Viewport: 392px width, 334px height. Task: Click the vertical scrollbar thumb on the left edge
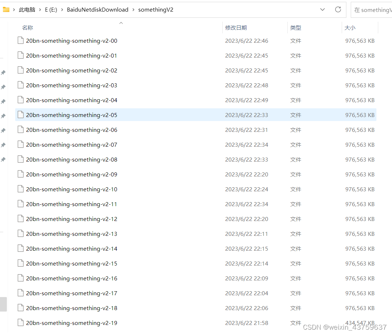3,304
